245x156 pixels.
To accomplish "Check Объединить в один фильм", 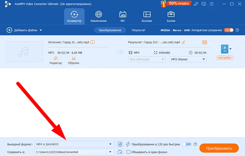I will [128, 152].
